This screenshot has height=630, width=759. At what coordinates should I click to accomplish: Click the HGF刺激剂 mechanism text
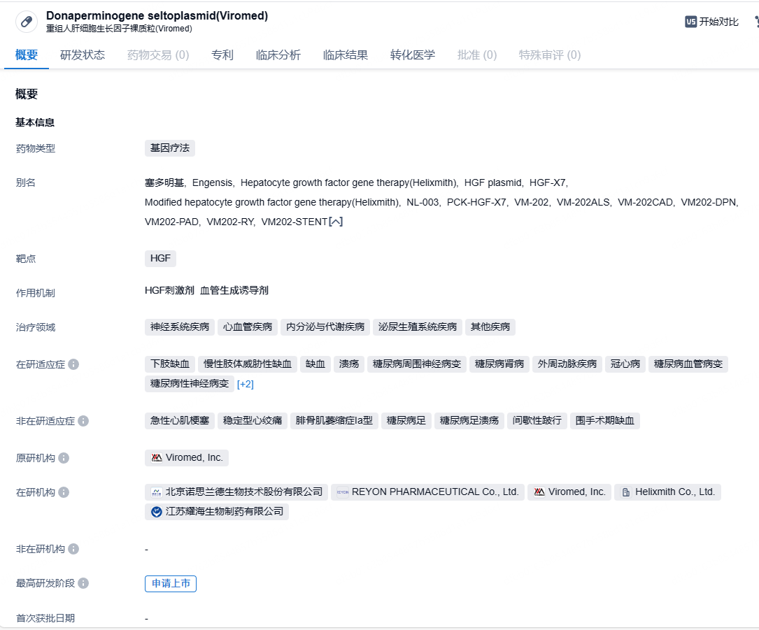coord(169,290)
